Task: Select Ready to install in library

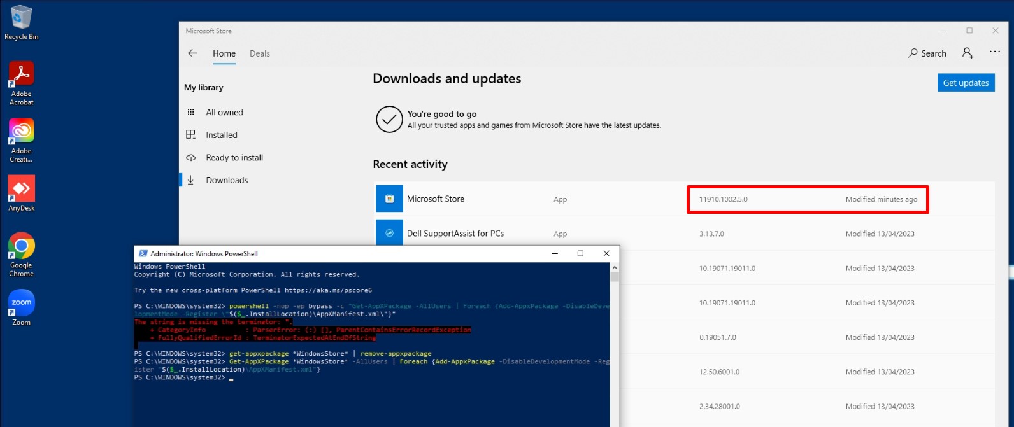Action: [x=234, y=157]
